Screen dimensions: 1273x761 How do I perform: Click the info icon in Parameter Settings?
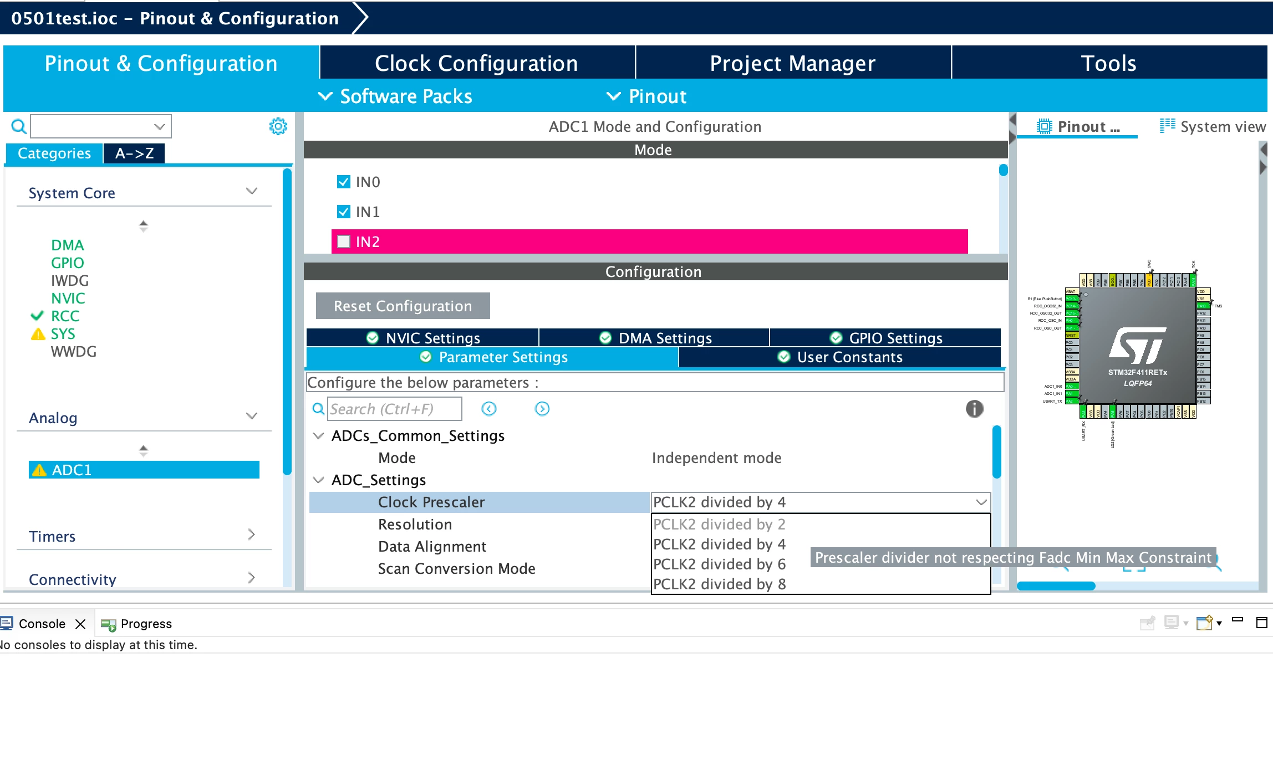974,409
